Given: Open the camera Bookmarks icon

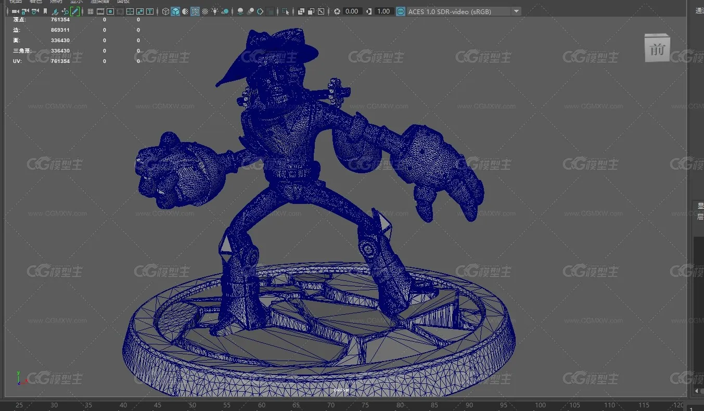Looking at the screenshot, I should (45, 11).
